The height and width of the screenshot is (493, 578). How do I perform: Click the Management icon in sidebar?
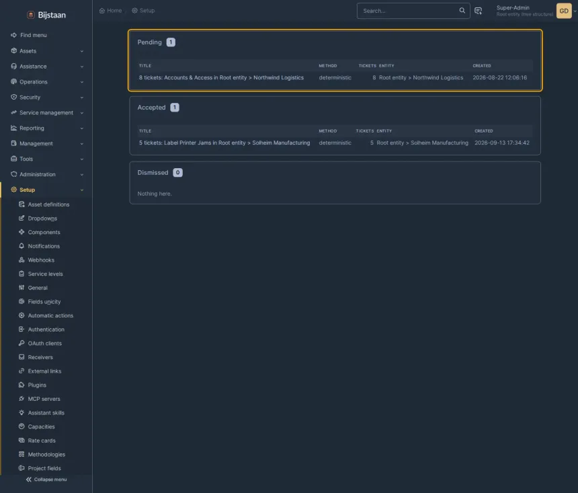pos(13,143)
